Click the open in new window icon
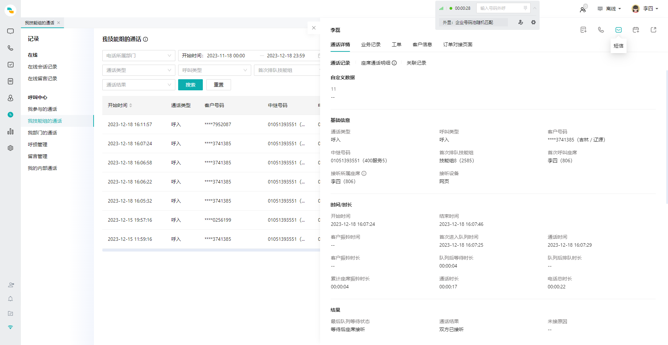The height and width of the screenshot is (345, 668). coord(653,30)
